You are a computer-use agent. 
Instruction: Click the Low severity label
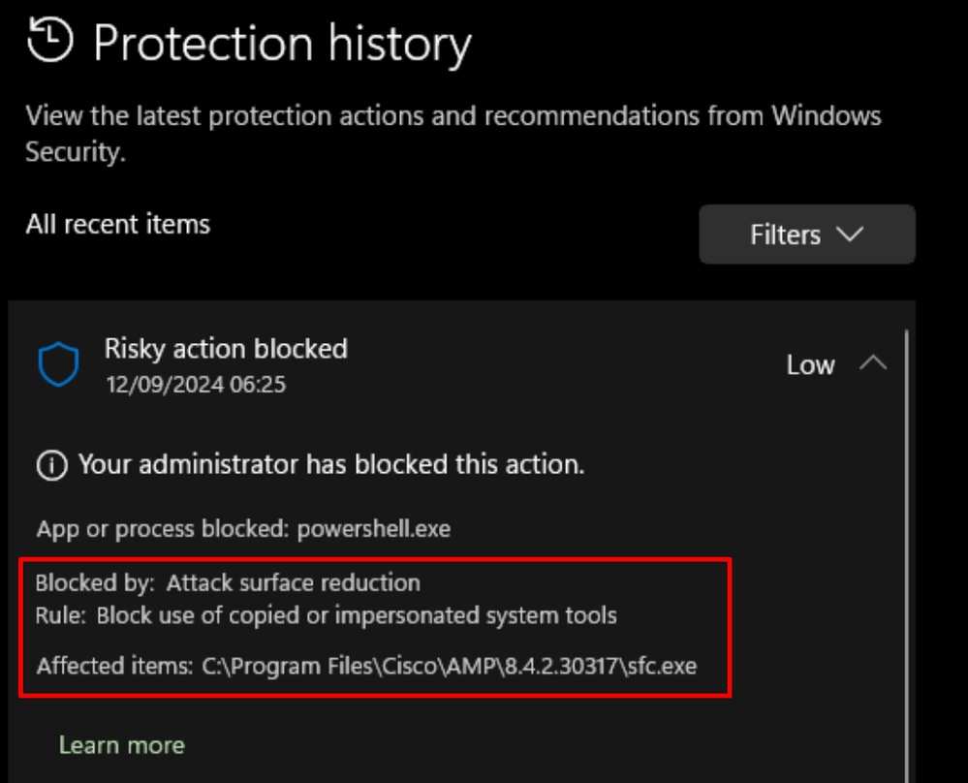pos(811,365)
